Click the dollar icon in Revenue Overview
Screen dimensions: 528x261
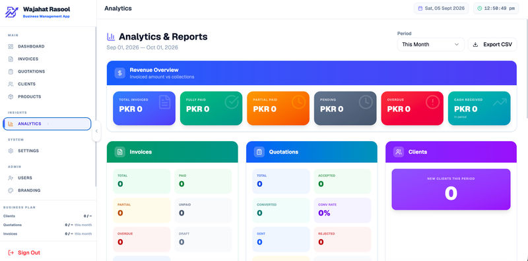(119, 73)
